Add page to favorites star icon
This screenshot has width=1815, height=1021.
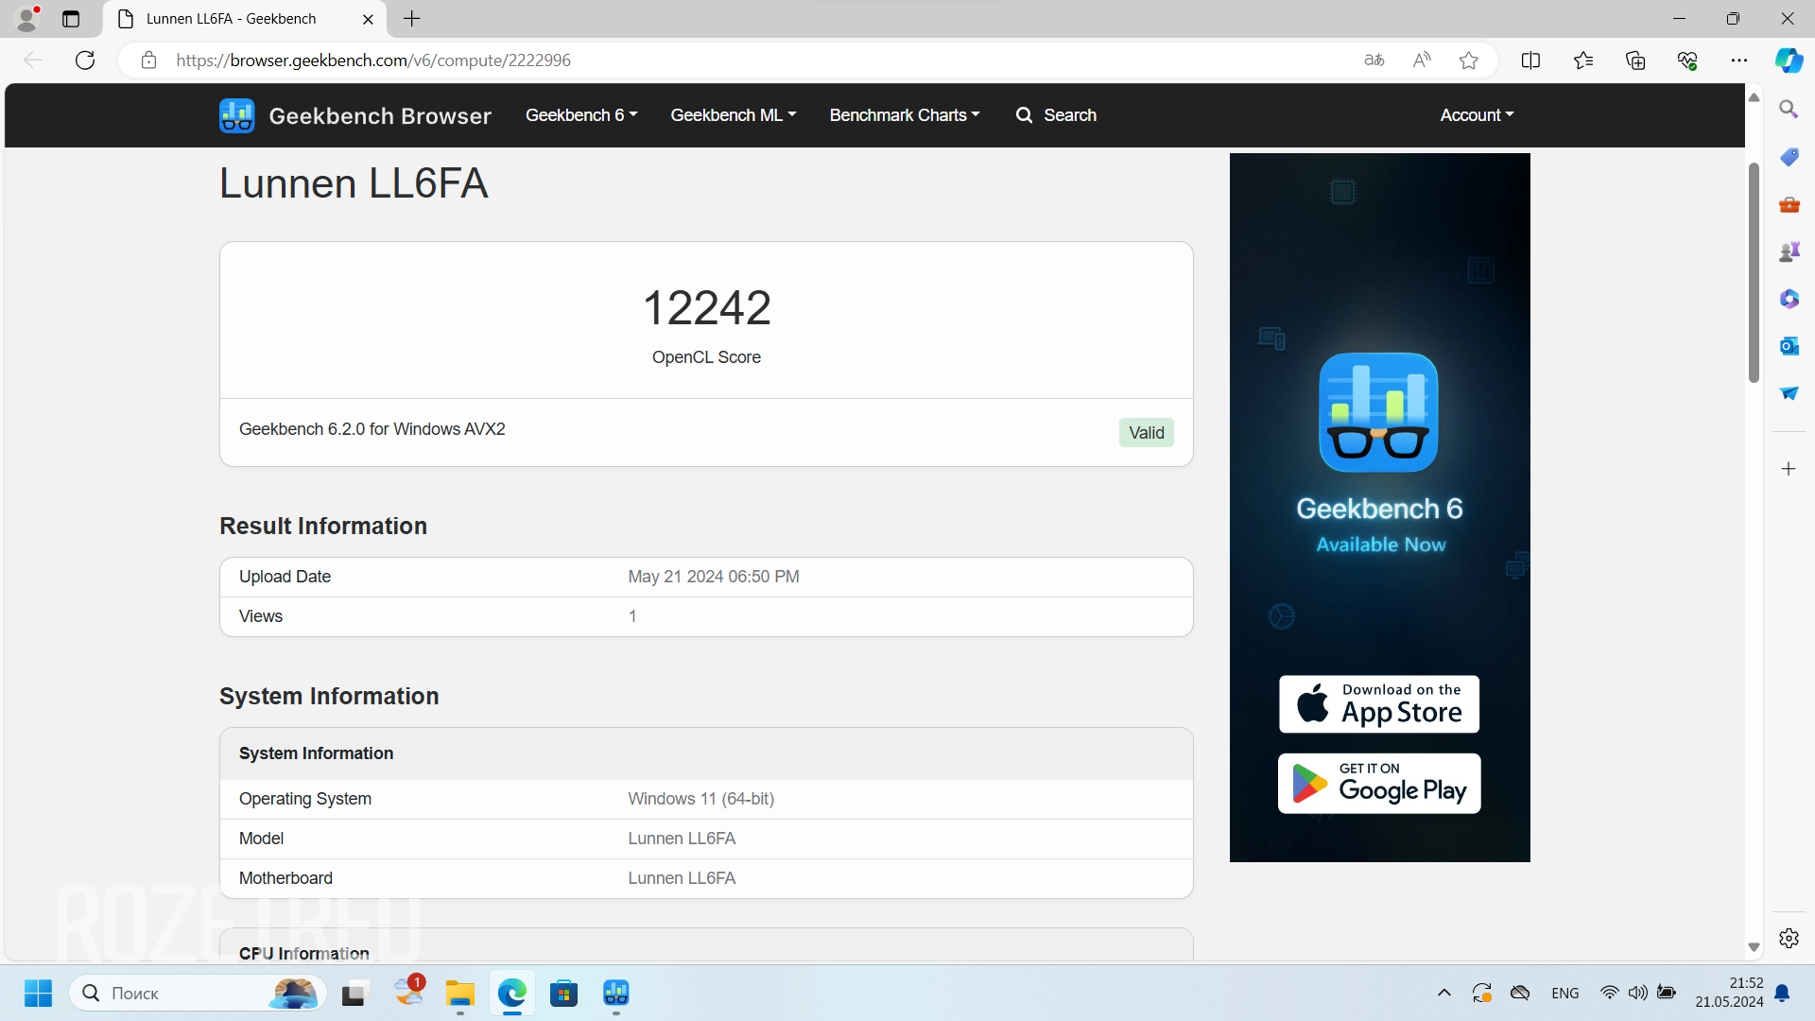pos(1469,61)
